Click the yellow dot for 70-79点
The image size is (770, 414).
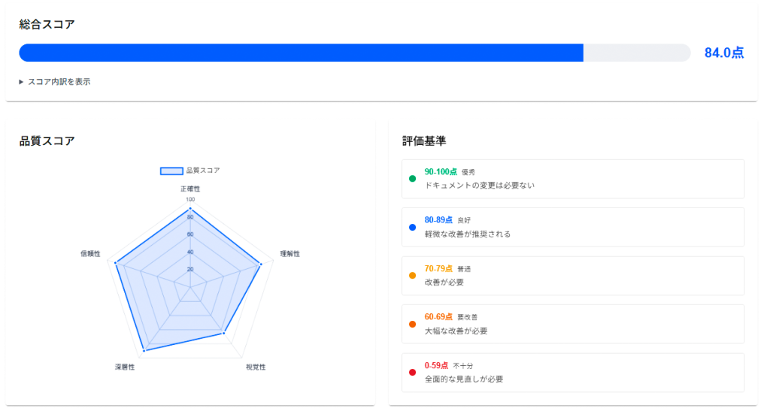tap(412, 276)
